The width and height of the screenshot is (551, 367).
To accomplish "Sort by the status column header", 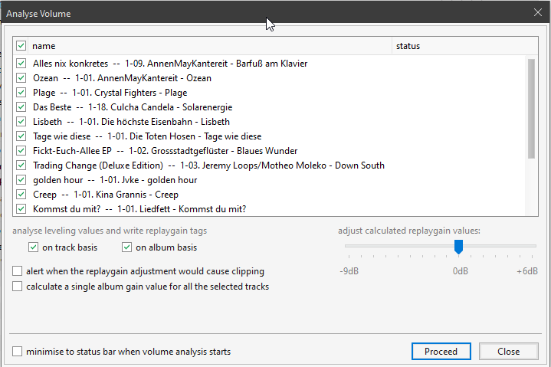I will coord(465,46).
